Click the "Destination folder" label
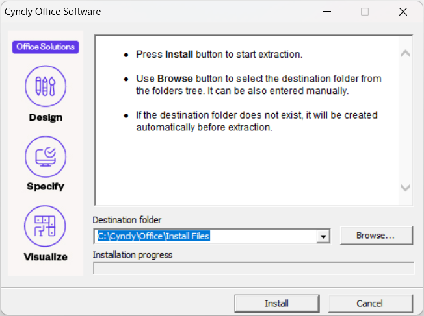 pyautogui.click(x=127, y=220)
